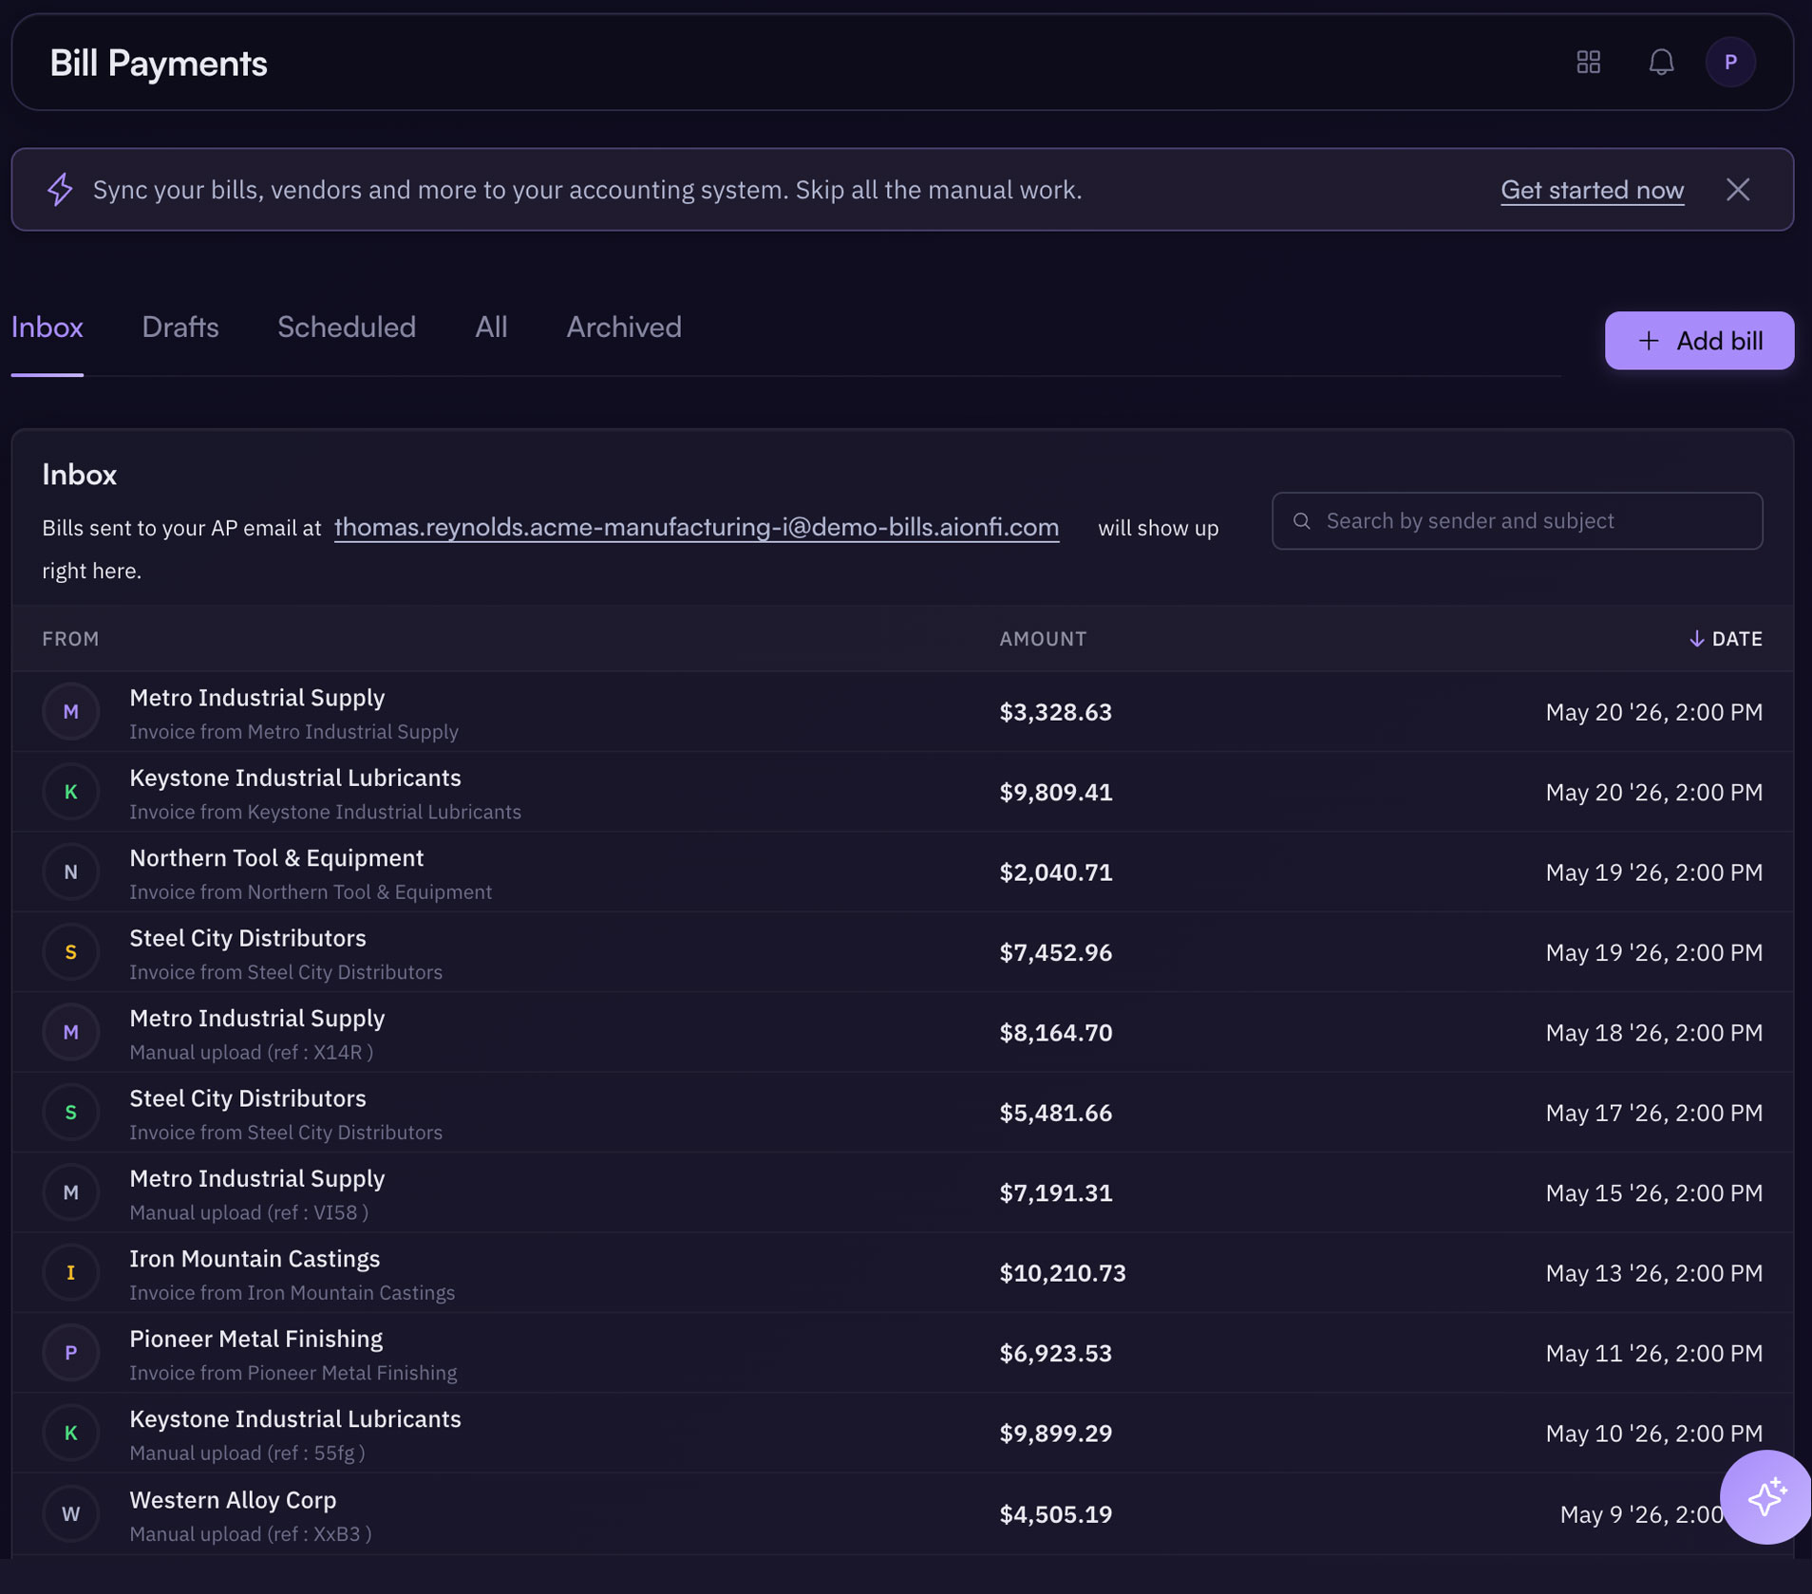The height and width of the screenshot is (1594, 1812).
Task: Click the $6,923.53 amount
Action: point(1055,1354)
